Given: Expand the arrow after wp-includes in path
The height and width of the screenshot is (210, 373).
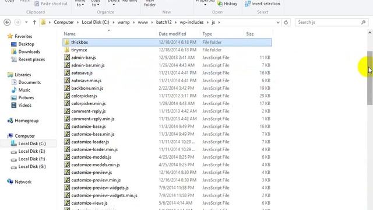Looking at the screenshot, I should click(207, 22).
